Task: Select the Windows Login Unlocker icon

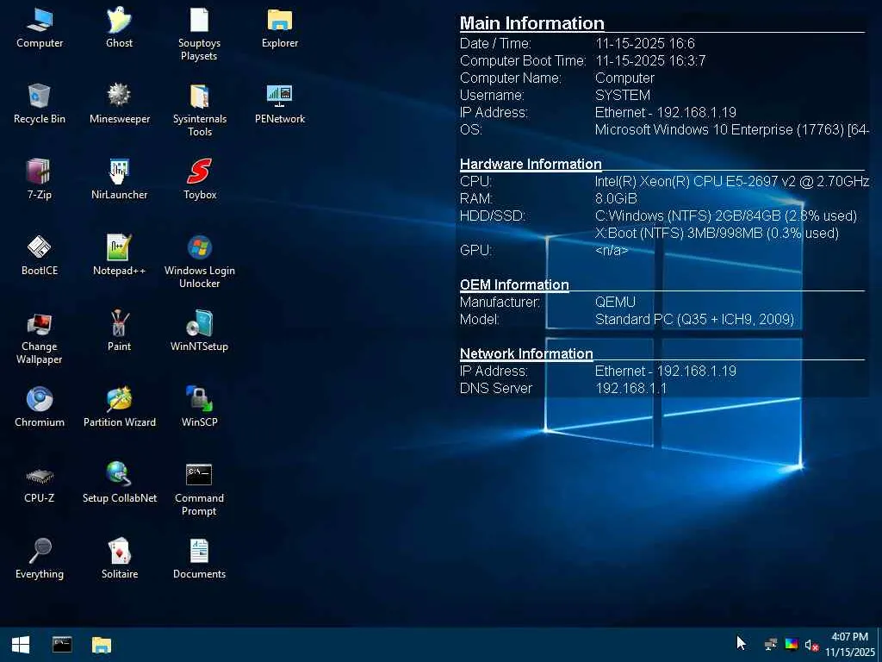Action: [199, 262]
